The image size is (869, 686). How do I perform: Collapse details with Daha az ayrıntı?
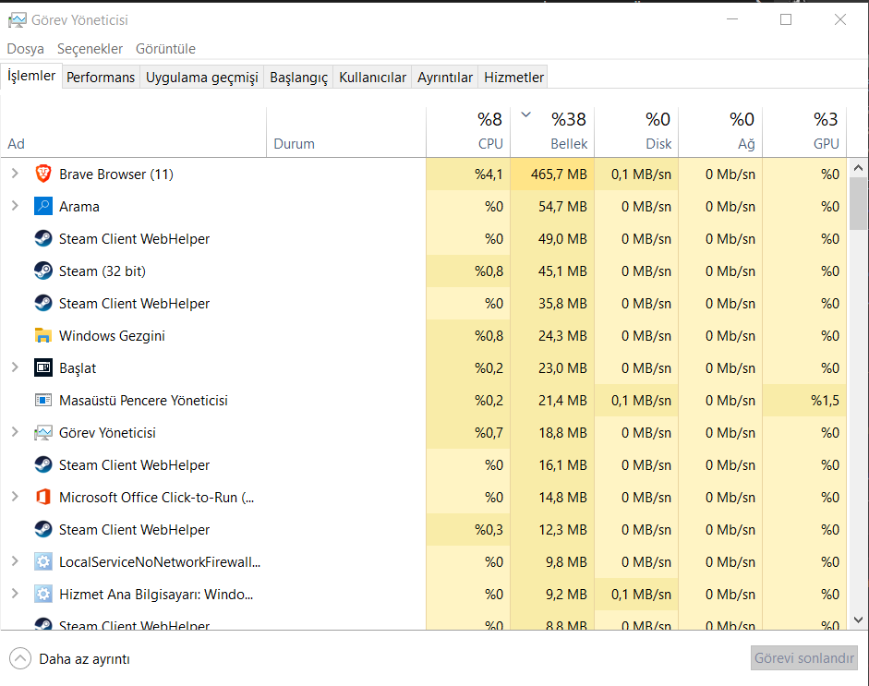[70, 659]
